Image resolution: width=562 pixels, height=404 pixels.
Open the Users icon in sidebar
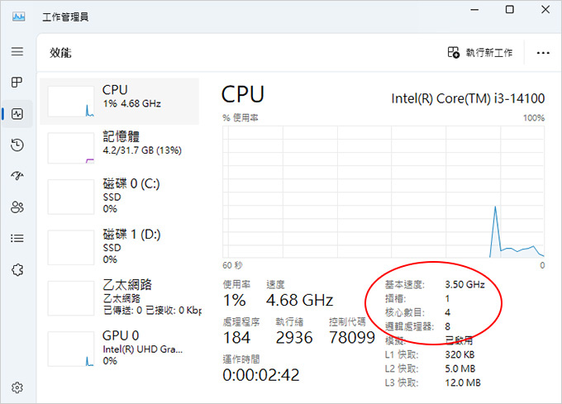pos(17,207)
